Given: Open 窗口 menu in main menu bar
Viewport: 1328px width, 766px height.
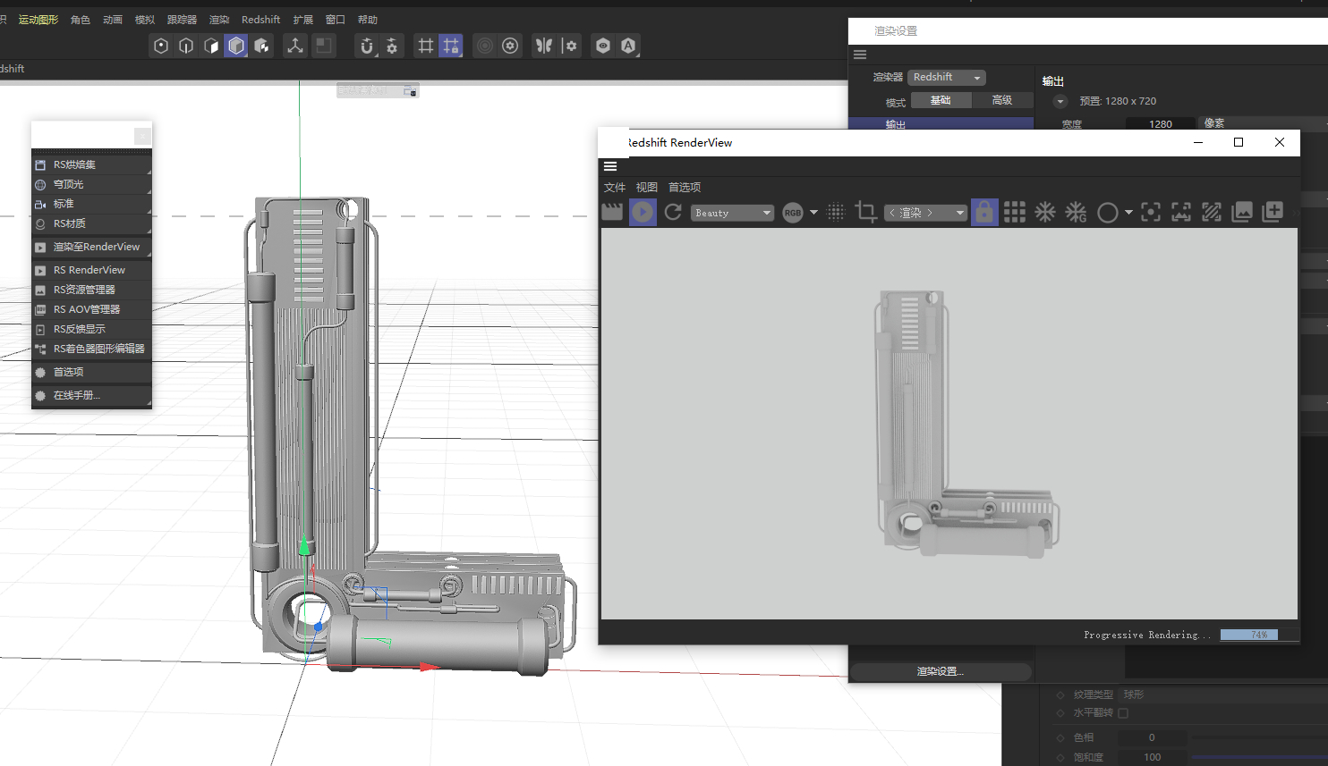Looking at the screenshot, I should tap(336, 20).
